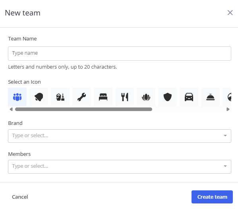Pick the fork and knife dining icon
The width and height of the screenshot is (238, 209).
[125, 97]
